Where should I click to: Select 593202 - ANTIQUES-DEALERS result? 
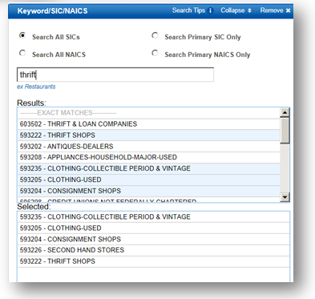click(x=149, y=147)
